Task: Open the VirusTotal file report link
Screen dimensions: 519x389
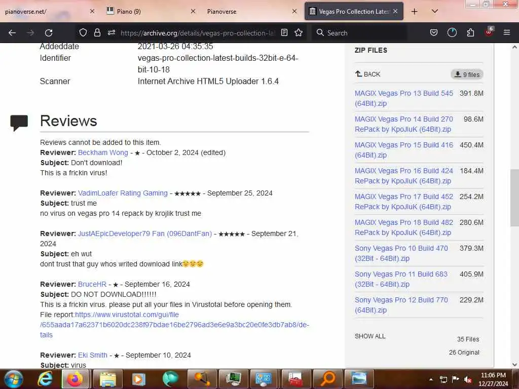Action: pos(174,325)
